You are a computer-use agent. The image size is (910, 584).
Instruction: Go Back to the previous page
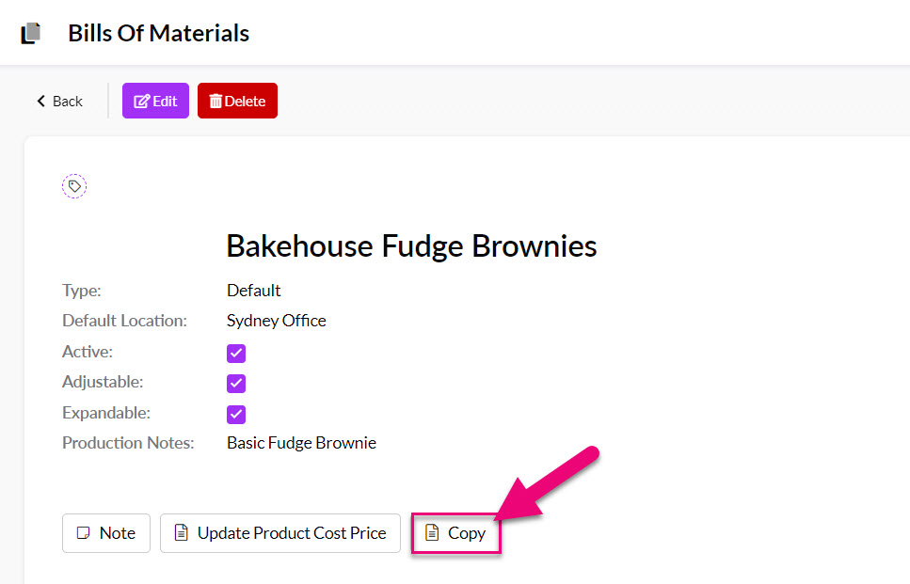click(60, 101)
